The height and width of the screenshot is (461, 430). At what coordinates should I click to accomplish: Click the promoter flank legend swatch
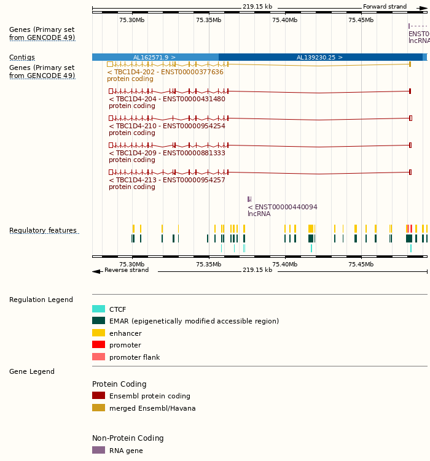pyautogui.click(x=98, y=357)
